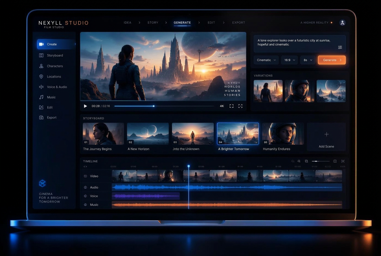Click the main video preview image
The width and height of the screenshot is (381, 256).
pyautogui.click(x=163, y=66)
